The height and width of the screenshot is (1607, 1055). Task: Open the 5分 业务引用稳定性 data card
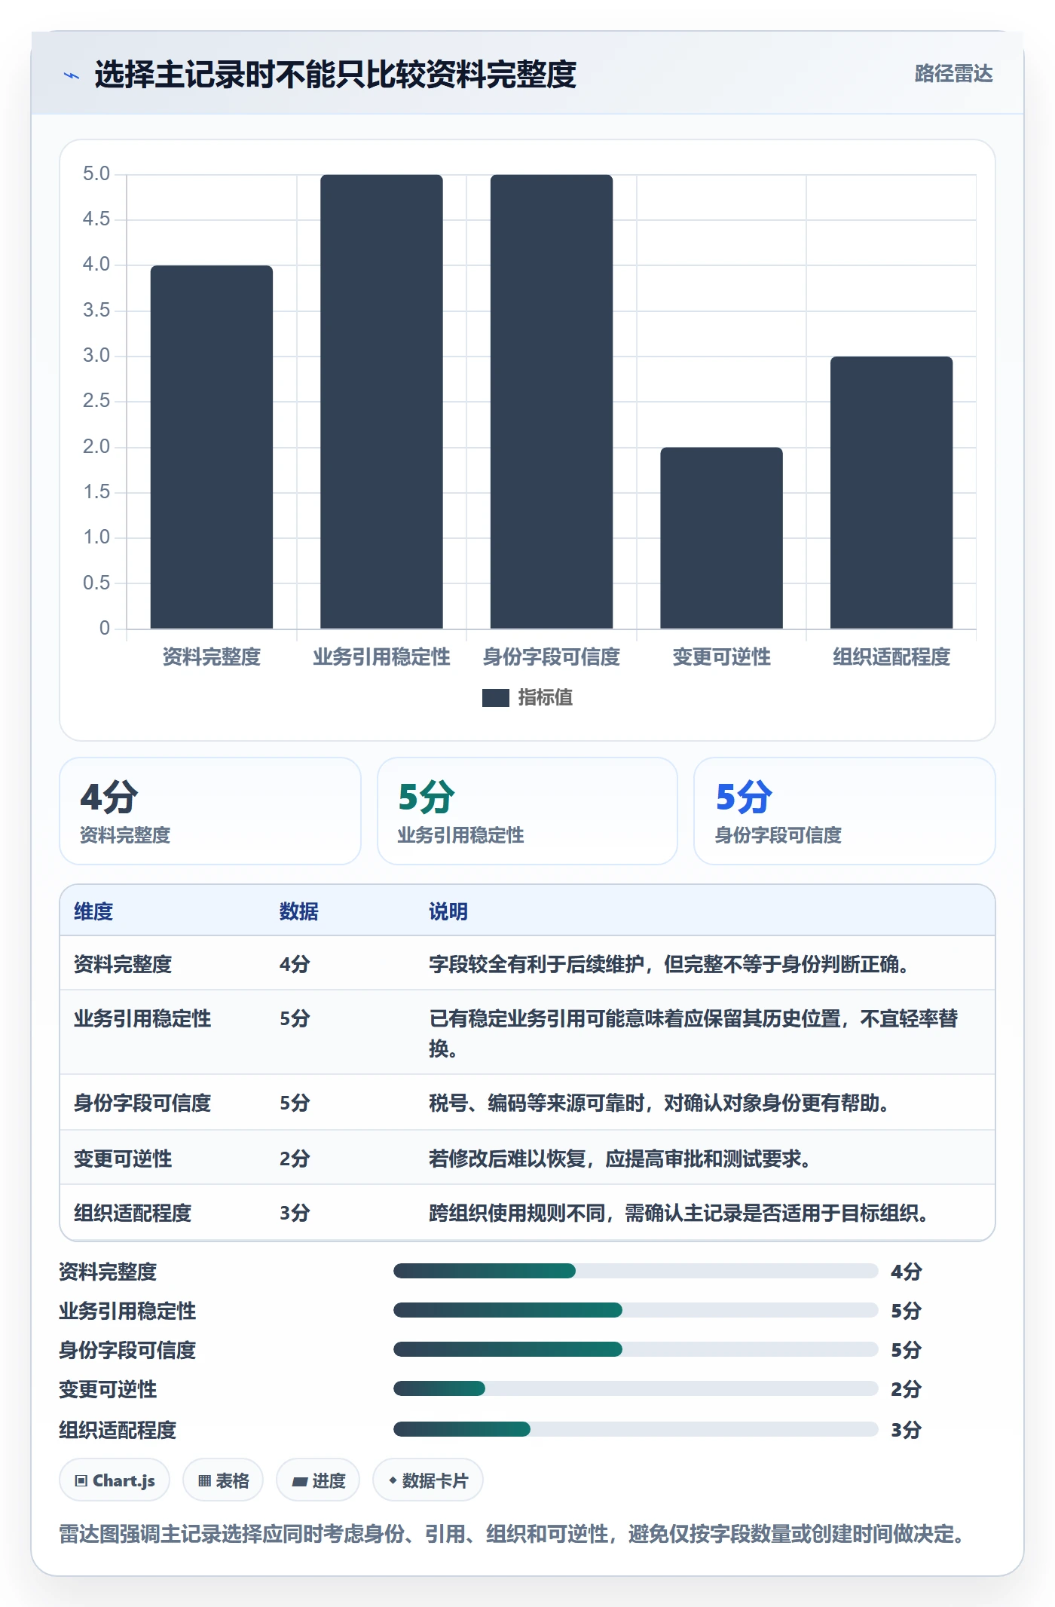(527, 811)
